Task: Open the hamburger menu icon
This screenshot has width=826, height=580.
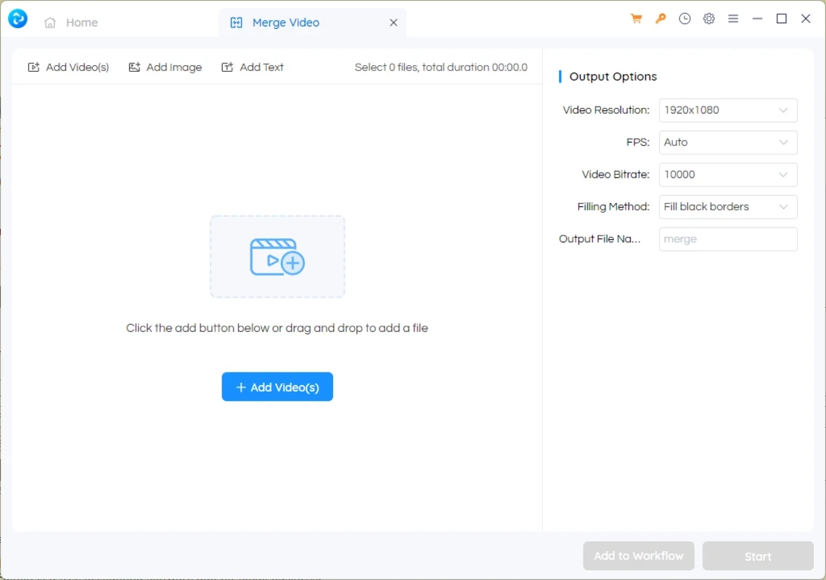Action: [733, 20]
